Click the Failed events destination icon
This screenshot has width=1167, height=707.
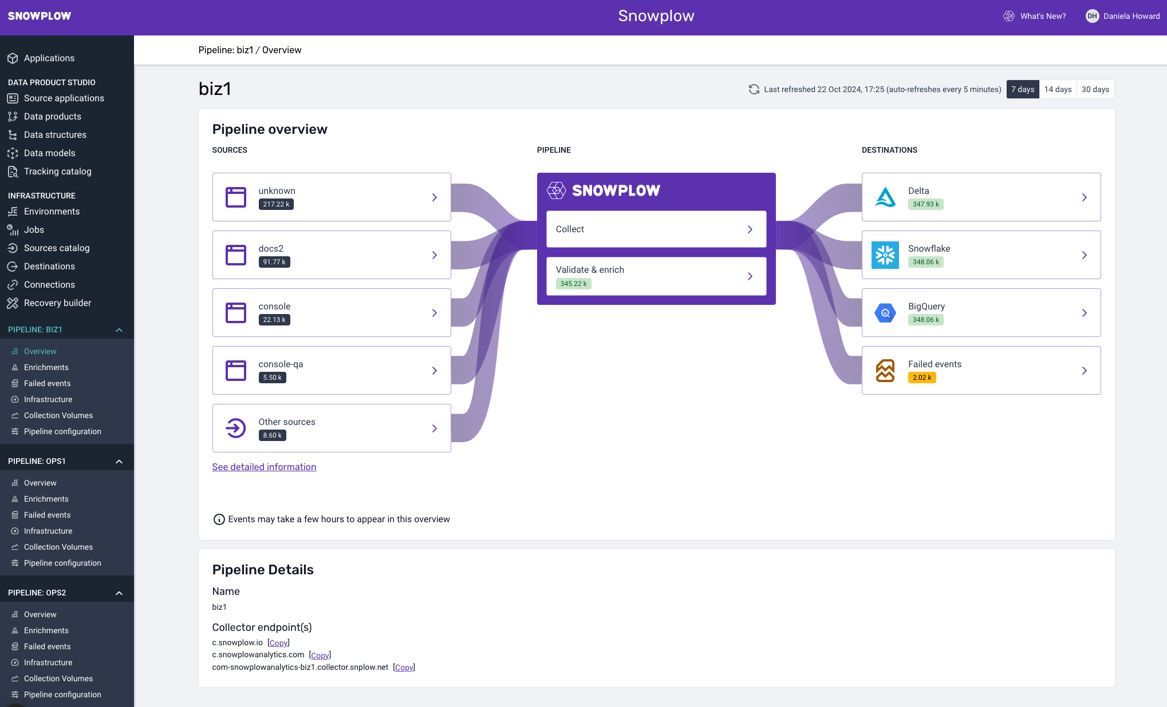click(x=885, y=371)
